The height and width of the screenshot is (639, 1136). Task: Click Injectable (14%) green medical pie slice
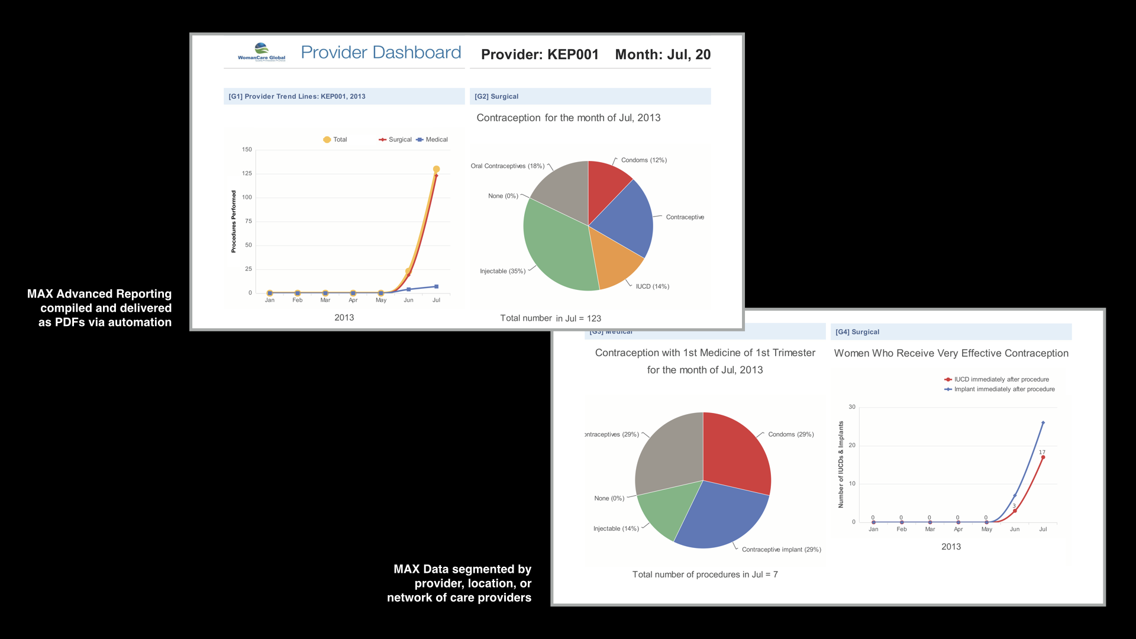click(669, 509)
